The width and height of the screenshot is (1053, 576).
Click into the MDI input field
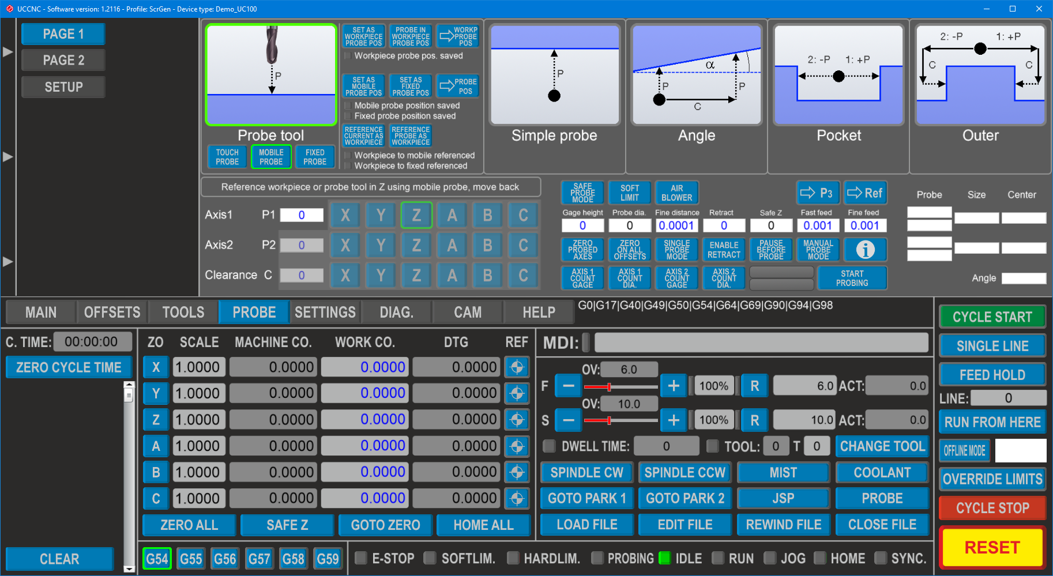761,342
